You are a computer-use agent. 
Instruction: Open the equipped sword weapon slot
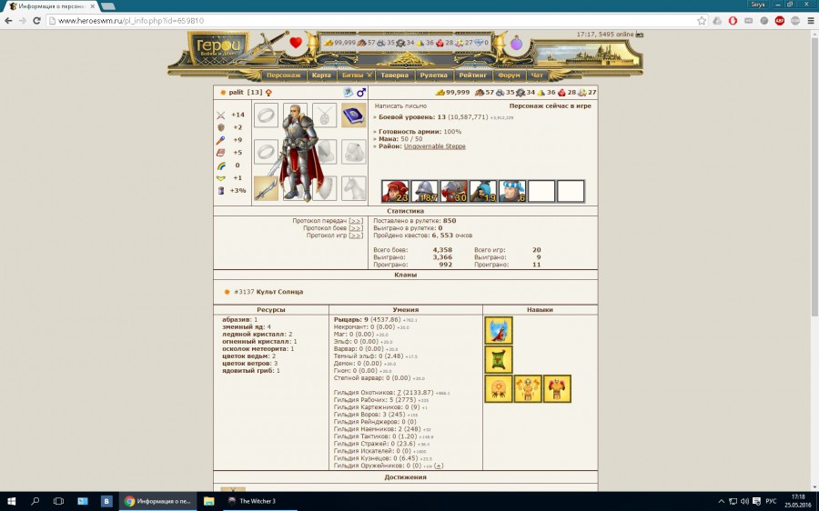[x=266, y=188]
